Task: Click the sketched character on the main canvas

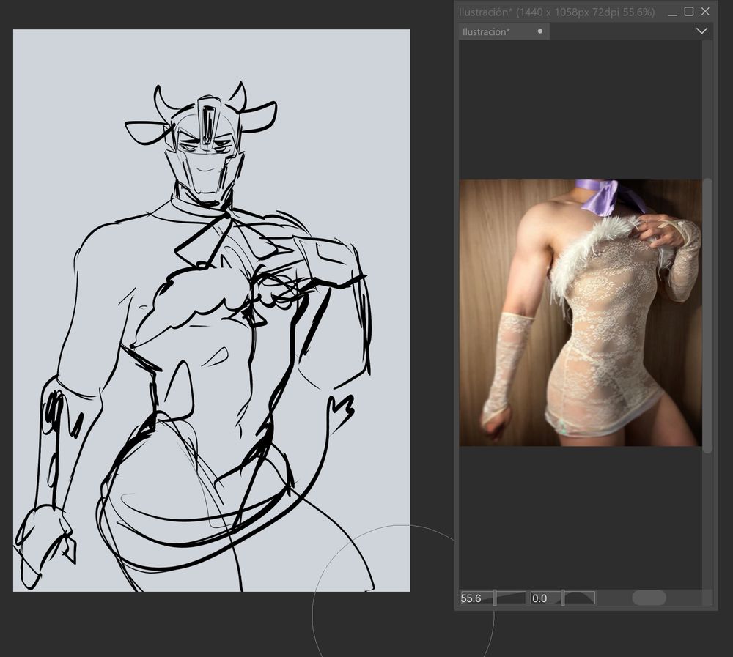Action: (x=194, y=336)
